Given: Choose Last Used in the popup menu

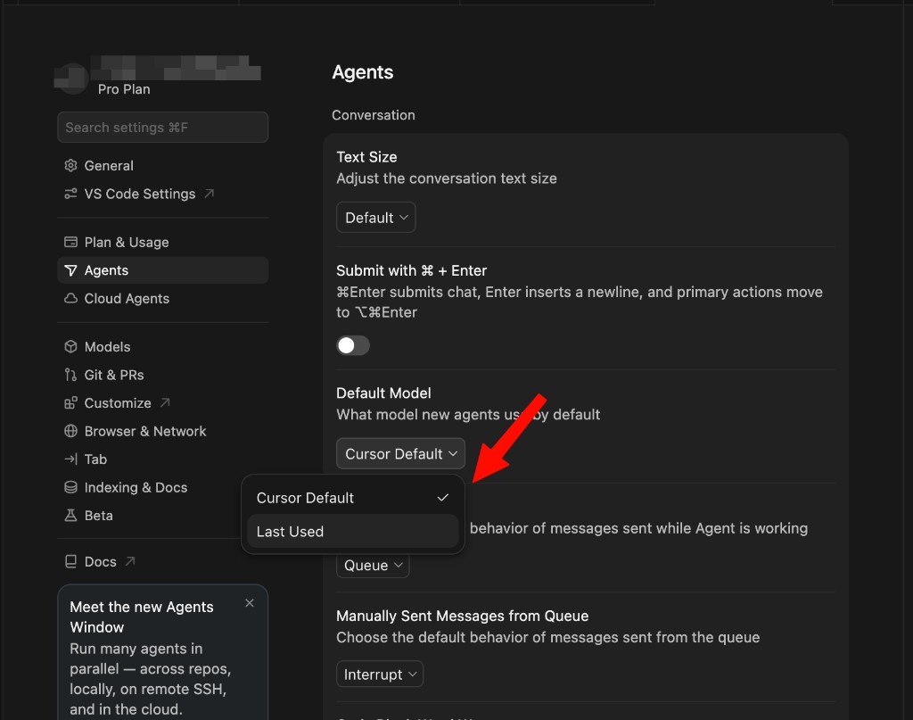Looking at the screenshot, I should pyautogui.click(x=353, y=531).
